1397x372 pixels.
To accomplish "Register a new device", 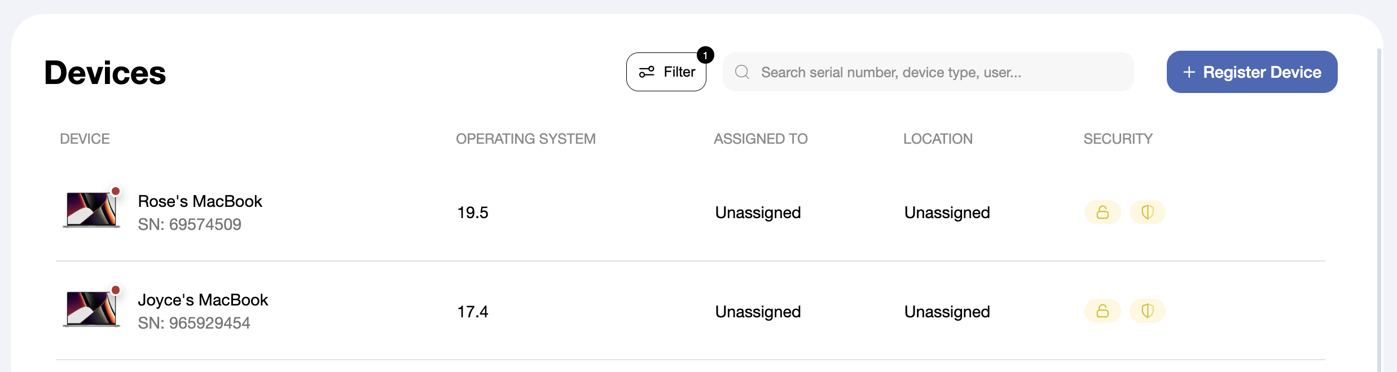I will 1252,72.
